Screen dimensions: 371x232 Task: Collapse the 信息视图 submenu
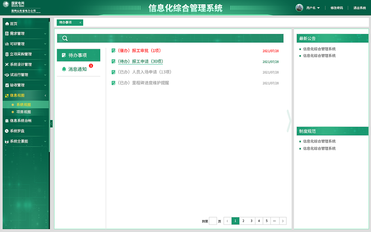45,95
